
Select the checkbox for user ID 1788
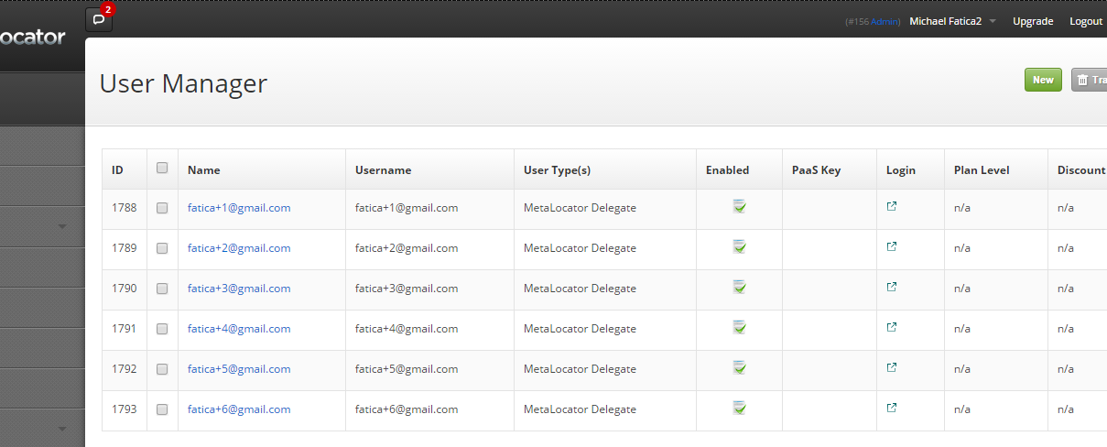[x=162, y=208]
